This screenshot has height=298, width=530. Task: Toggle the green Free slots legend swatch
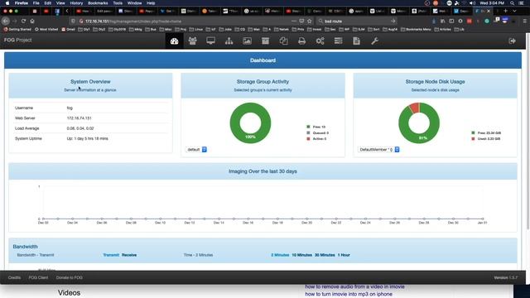click(308, 127)
